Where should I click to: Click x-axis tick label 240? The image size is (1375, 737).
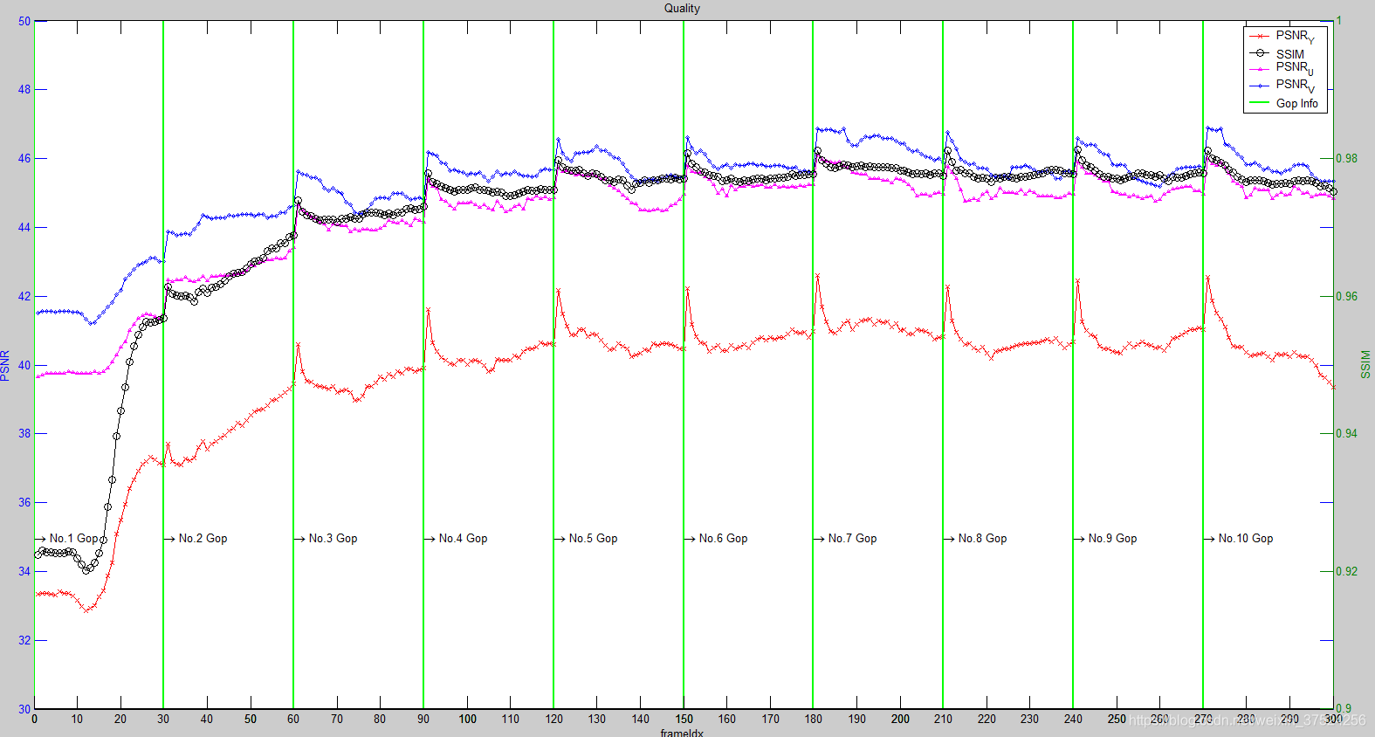(x=1073, y=719)
